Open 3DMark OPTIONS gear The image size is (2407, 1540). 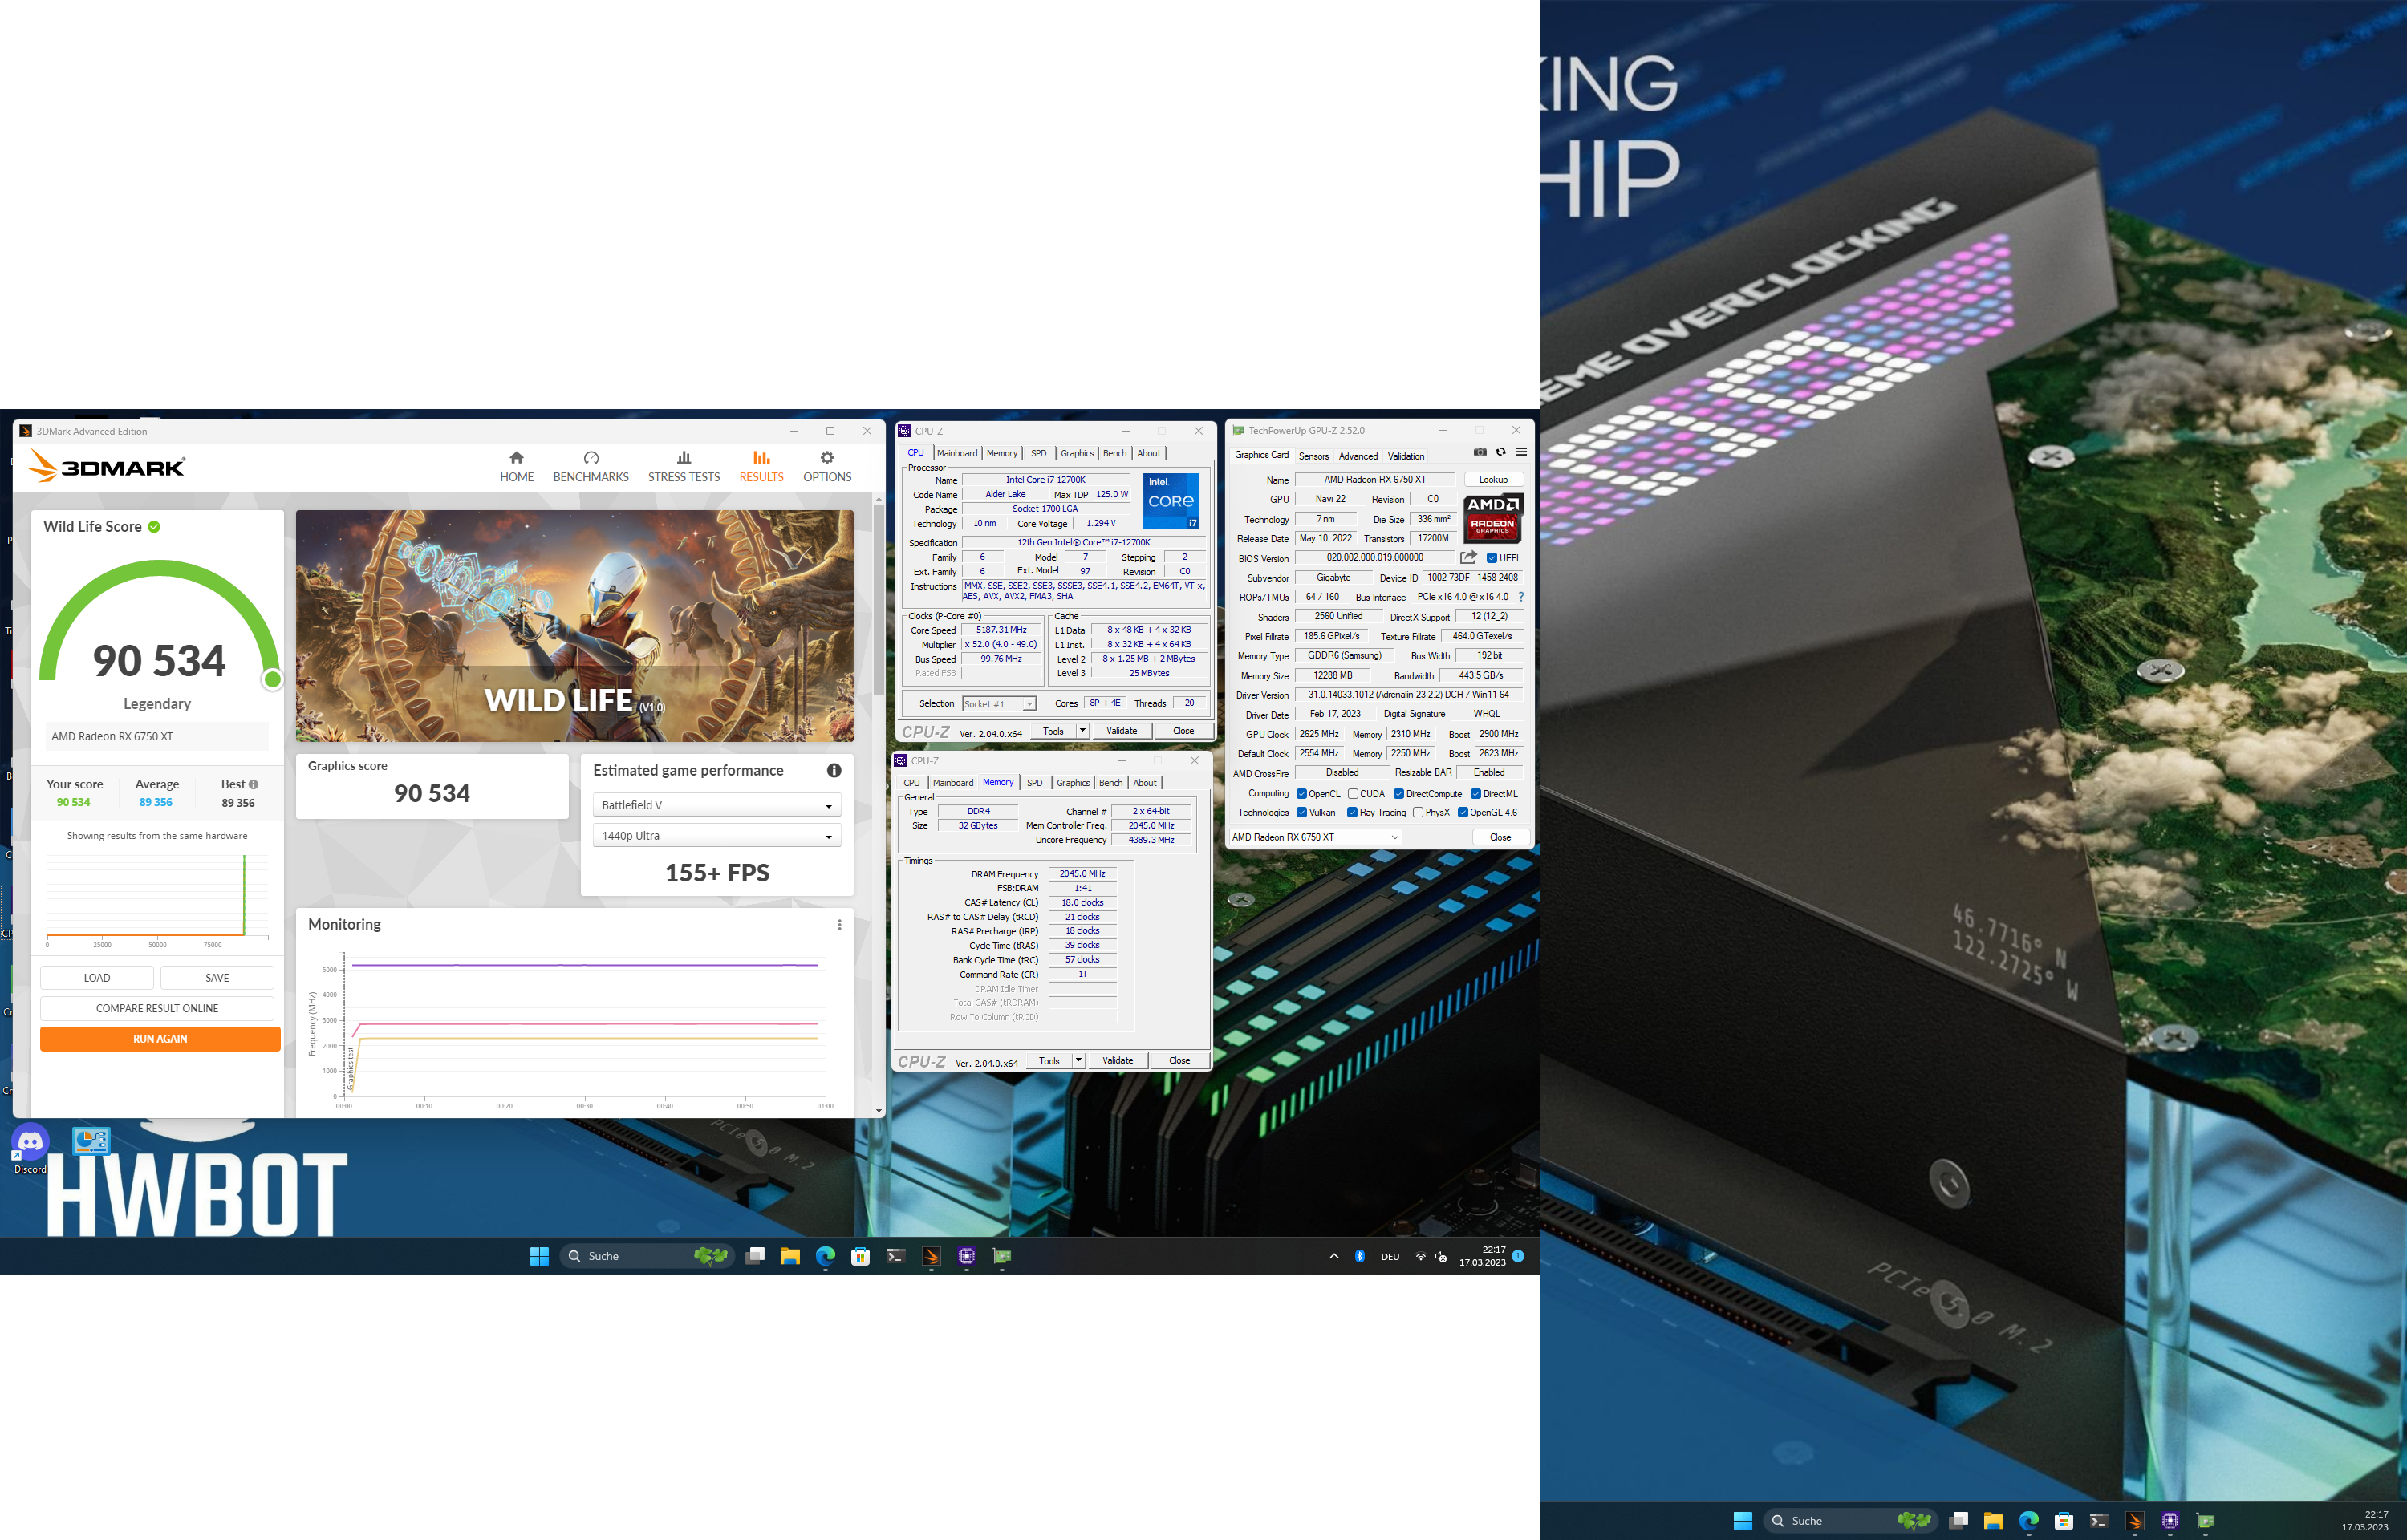tap(827, 467)
